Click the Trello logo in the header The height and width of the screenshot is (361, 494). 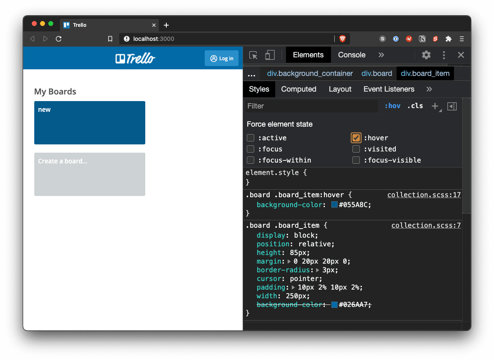[135, 59]
